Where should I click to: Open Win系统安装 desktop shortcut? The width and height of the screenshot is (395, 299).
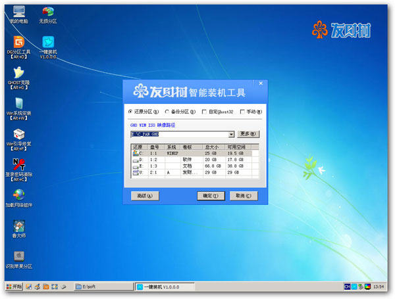19,108
